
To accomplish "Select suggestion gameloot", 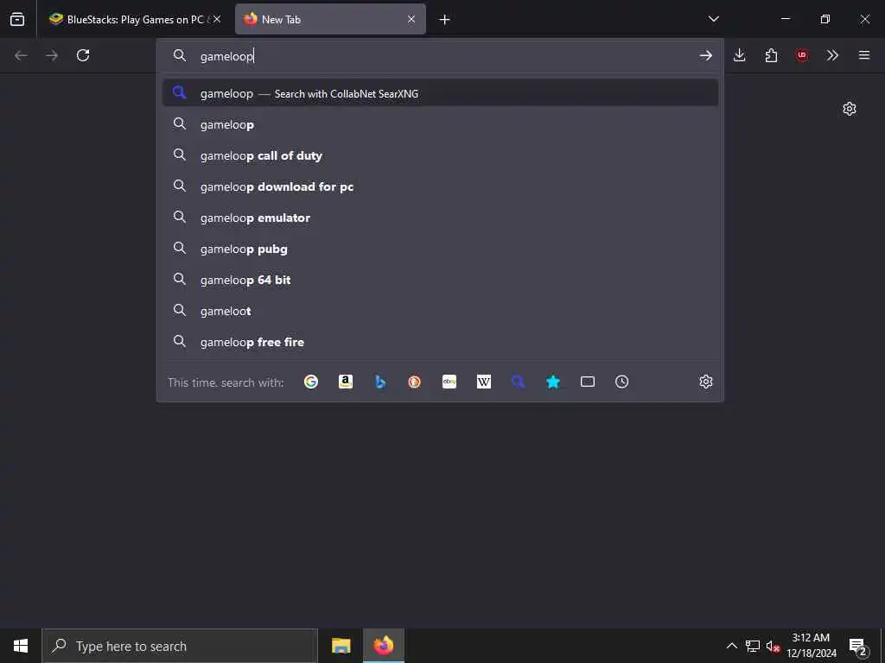I will pos(440,310).
